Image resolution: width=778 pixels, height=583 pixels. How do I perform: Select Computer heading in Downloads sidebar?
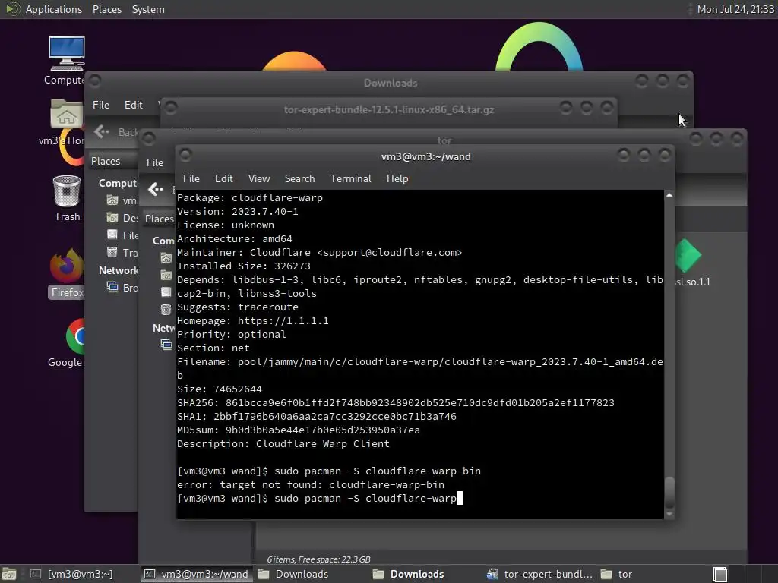(119, 183)
